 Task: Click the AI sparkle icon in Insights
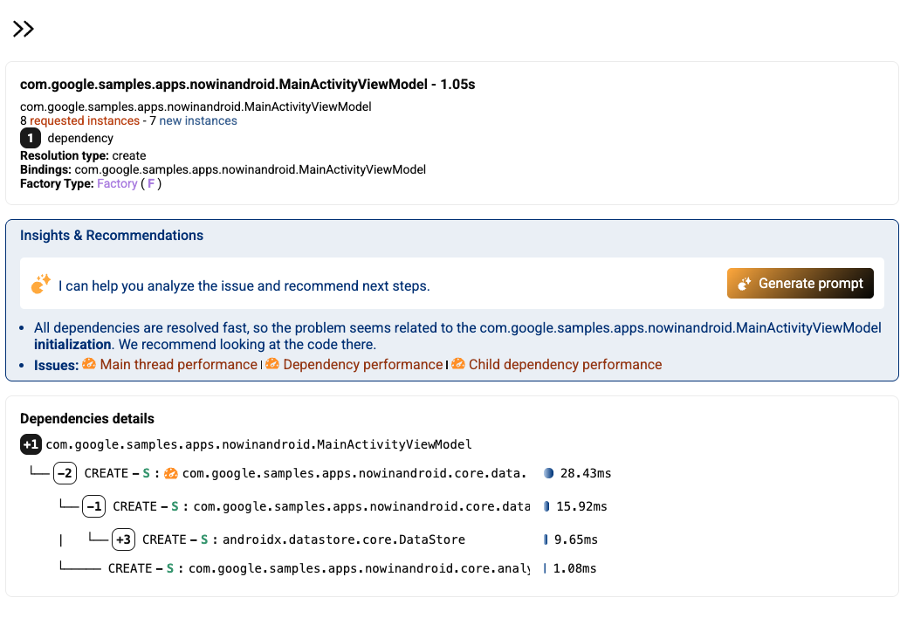coord(41,285)
